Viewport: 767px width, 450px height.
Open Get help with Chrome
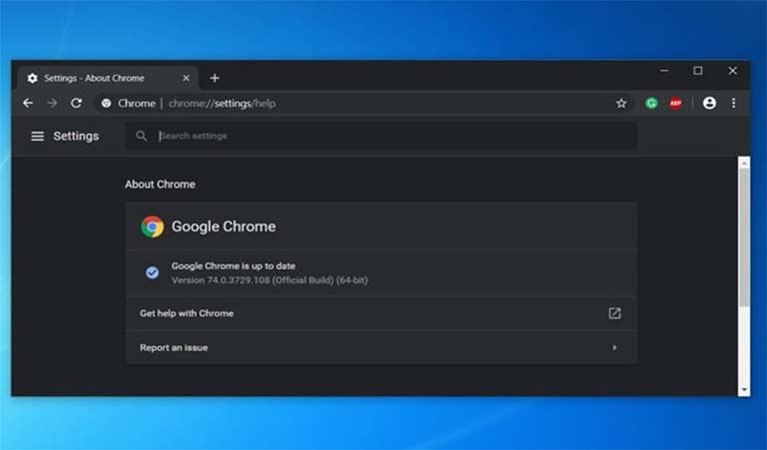point(382,313)
